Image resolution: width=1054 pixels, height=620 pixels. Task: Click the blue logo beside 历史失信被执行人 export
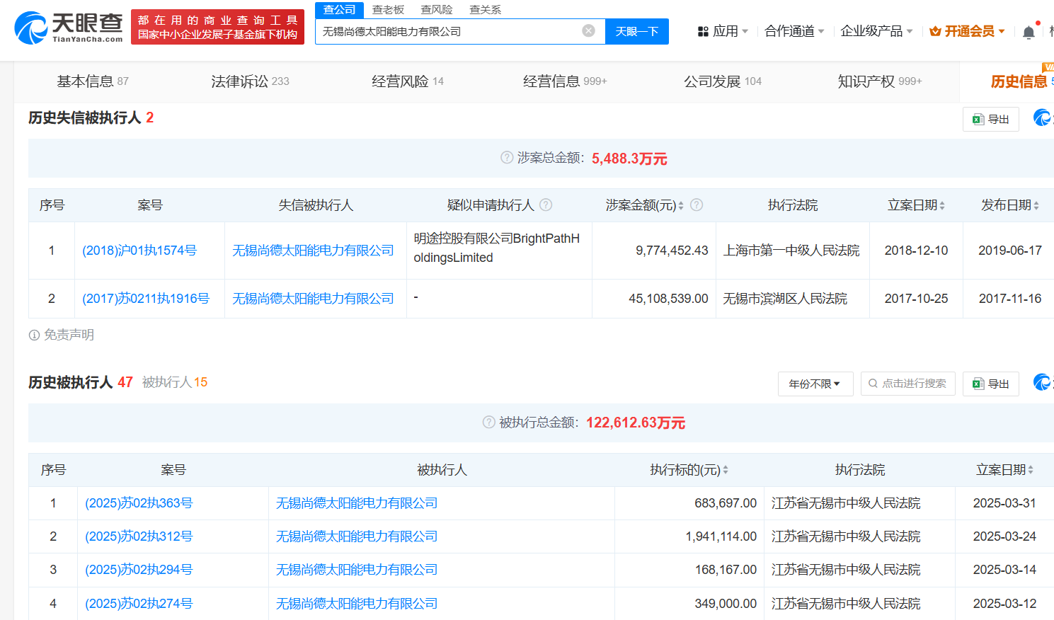point(1043,117)
